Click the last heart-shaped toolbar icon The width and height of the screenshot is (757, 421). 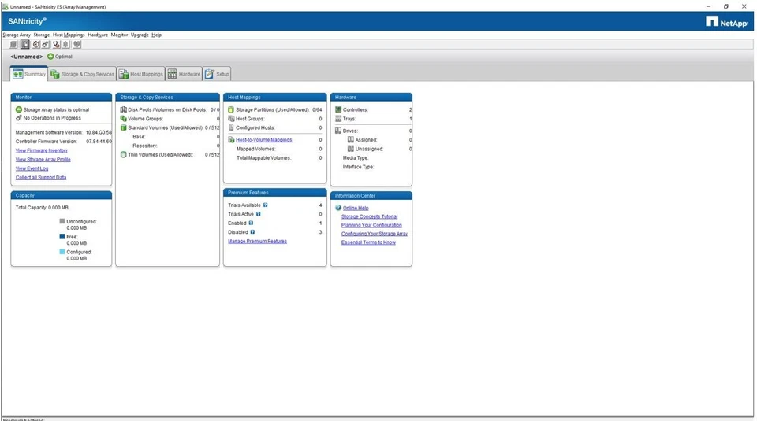[76, 44]
